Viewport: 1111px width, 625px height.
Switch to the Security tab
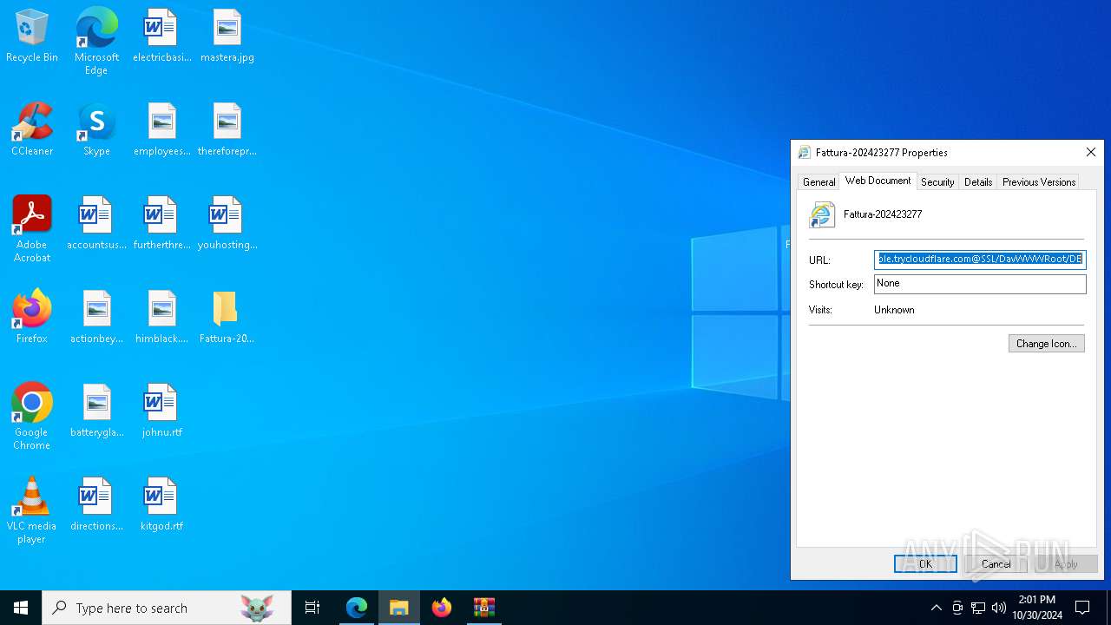(x=937, y=181)
